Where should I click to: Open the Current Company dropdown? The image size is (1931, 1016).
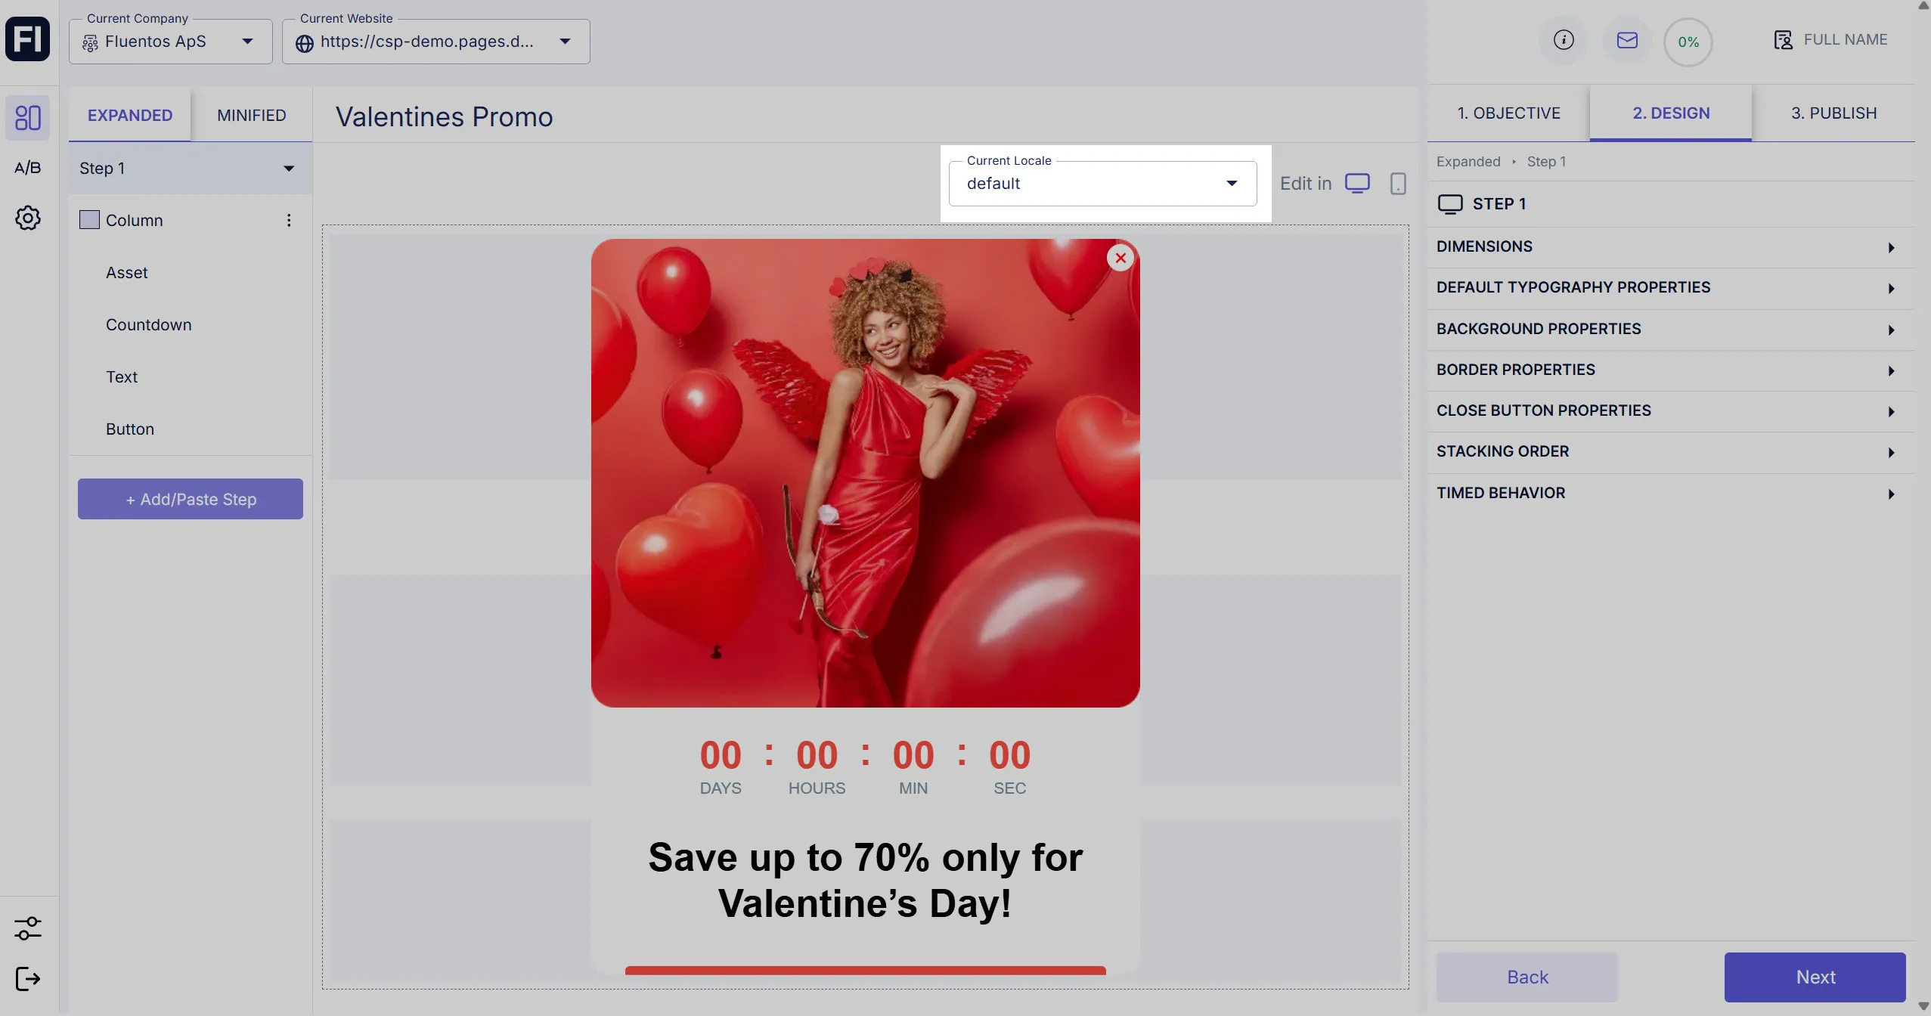(170, 42)
